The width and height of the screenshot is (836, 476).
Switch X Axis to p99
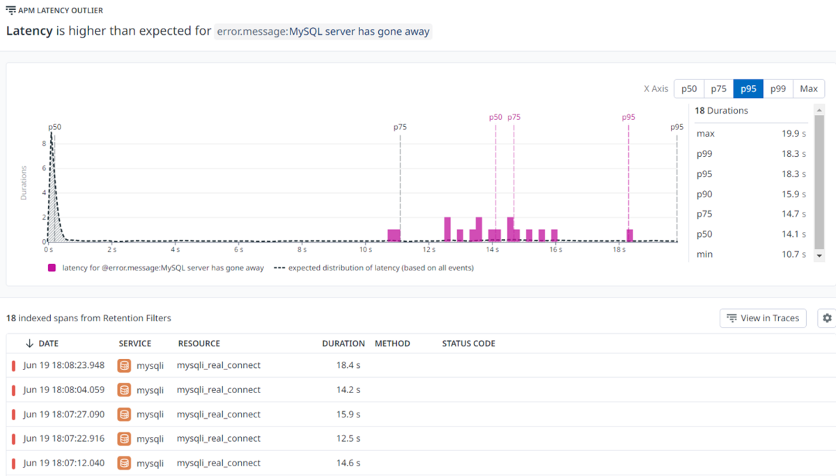tap(778, 89)
